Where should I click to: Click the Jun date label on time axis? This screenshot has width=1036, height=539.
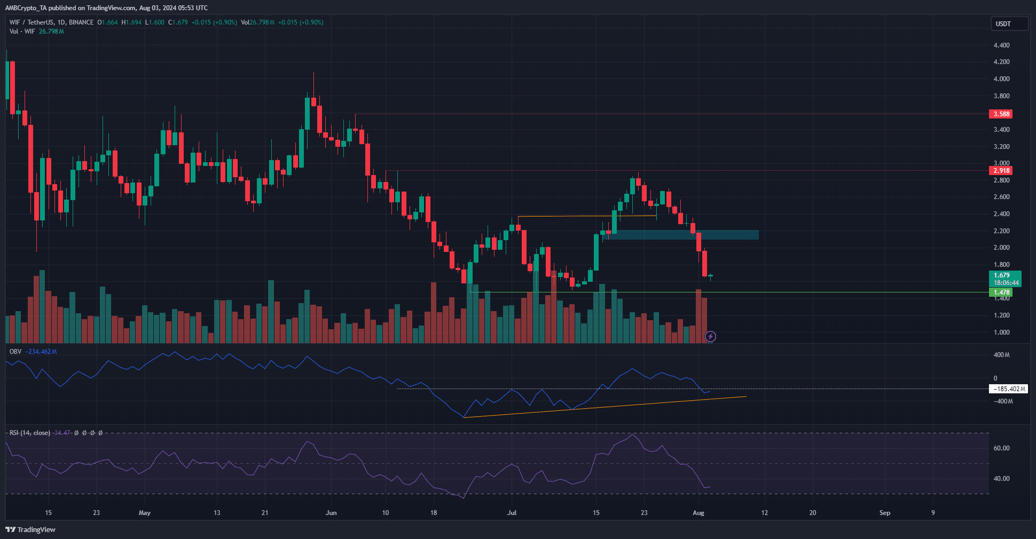331,513
